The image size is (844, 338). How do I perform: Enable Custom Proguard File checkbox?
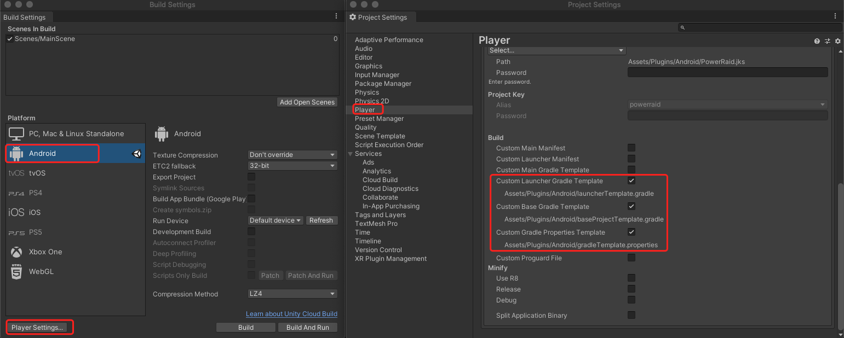(x=631, y=258)
